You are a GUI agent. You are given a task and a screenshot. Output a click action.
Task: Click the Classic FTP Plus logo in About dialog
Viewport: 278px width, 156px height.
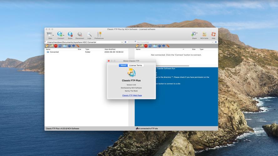point(131,73)
